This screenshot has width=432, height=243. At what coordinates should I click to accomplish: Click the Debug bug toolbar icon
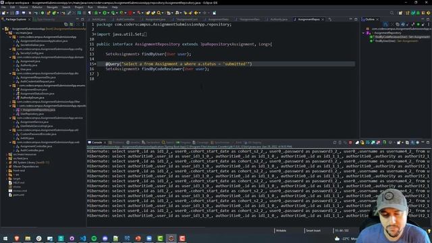96,13
